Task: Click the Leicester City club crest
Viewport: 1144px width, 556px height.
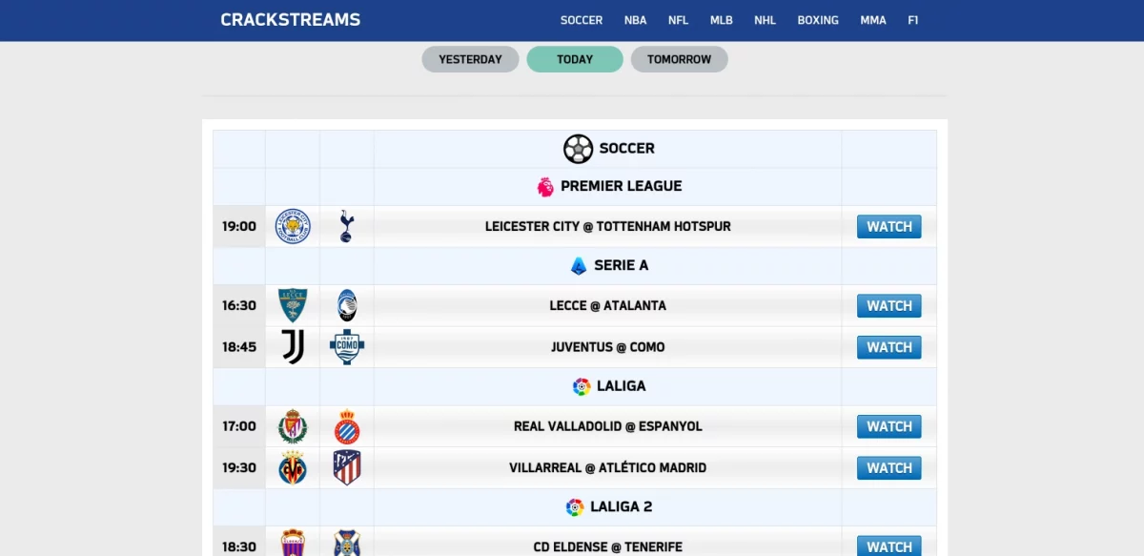Action: [x=293, y=227]
